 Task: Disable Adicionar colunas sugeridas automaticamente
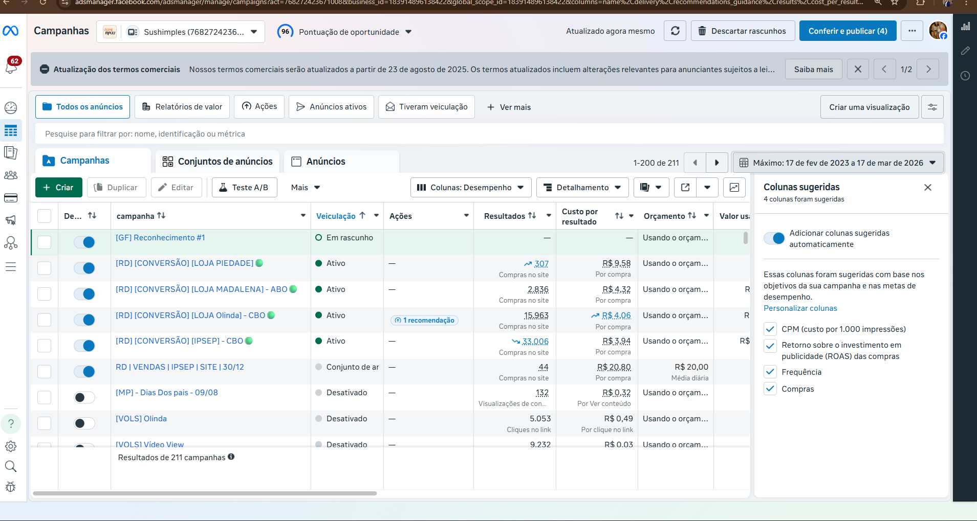click(x=773, y=238)
